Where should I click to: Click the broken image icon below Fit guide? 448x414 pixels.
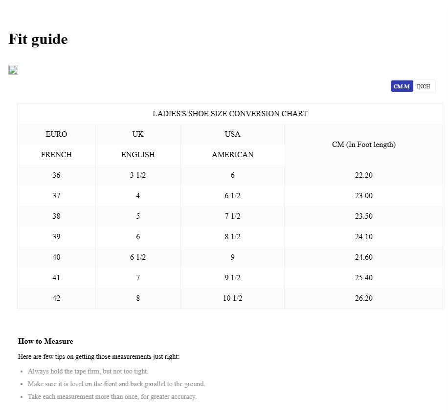pos(13,70)
